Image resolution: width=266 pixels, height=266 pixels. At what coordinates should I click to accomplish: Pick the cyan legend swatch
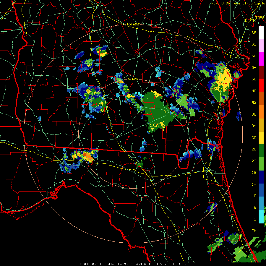261,216
